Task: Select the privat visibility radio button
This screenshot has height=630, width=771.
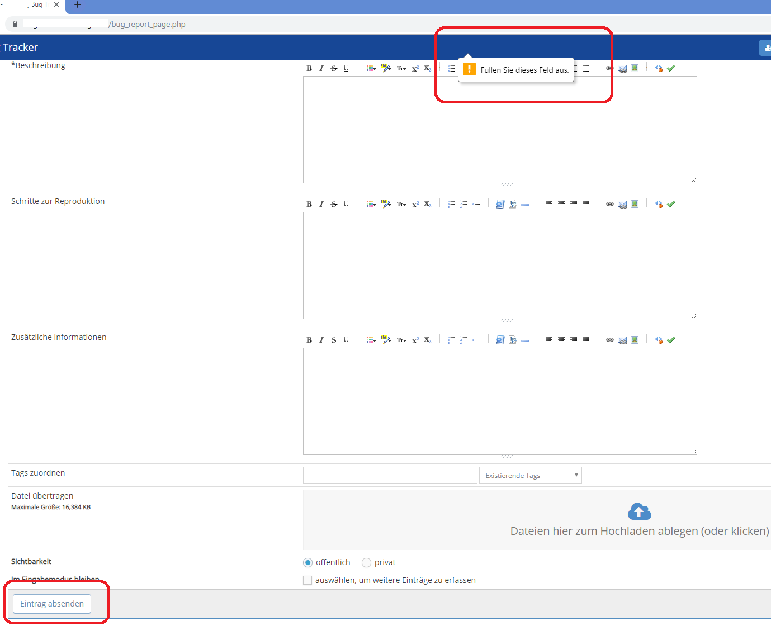Action: pos(366,563)
